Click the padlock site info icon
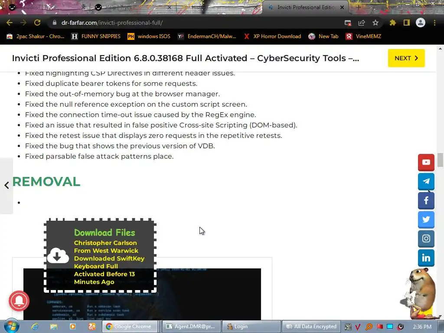Image resolution: width=444 pixels, height=333 pixels. [x=55, y=23]
